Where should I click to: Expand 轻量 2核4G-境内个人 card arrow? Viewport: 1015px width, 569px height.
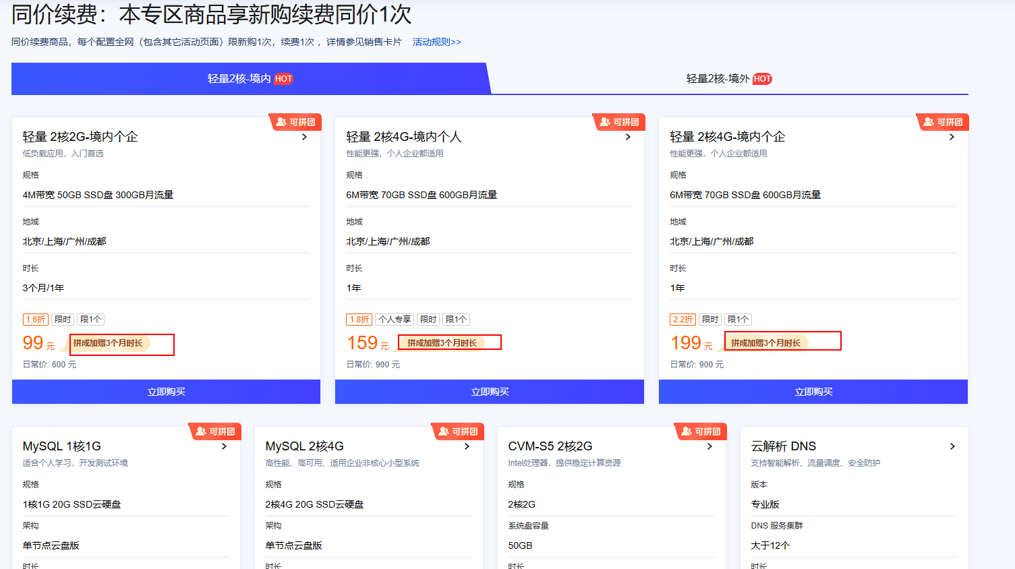[x=629, y=137]
